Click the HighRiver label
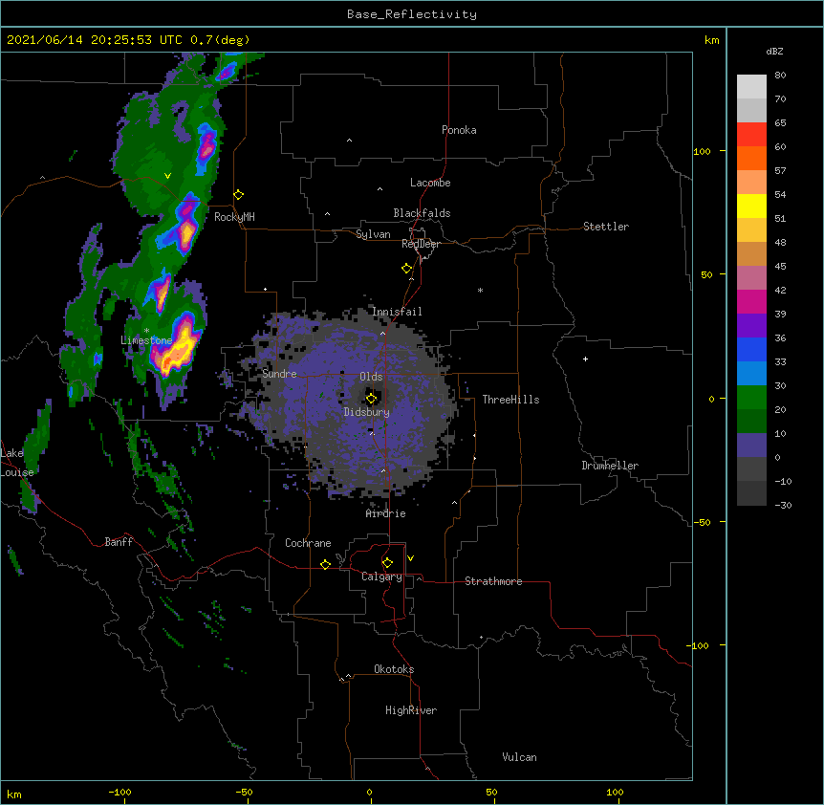This screenshot has width=824, height=805. [410, 710]
